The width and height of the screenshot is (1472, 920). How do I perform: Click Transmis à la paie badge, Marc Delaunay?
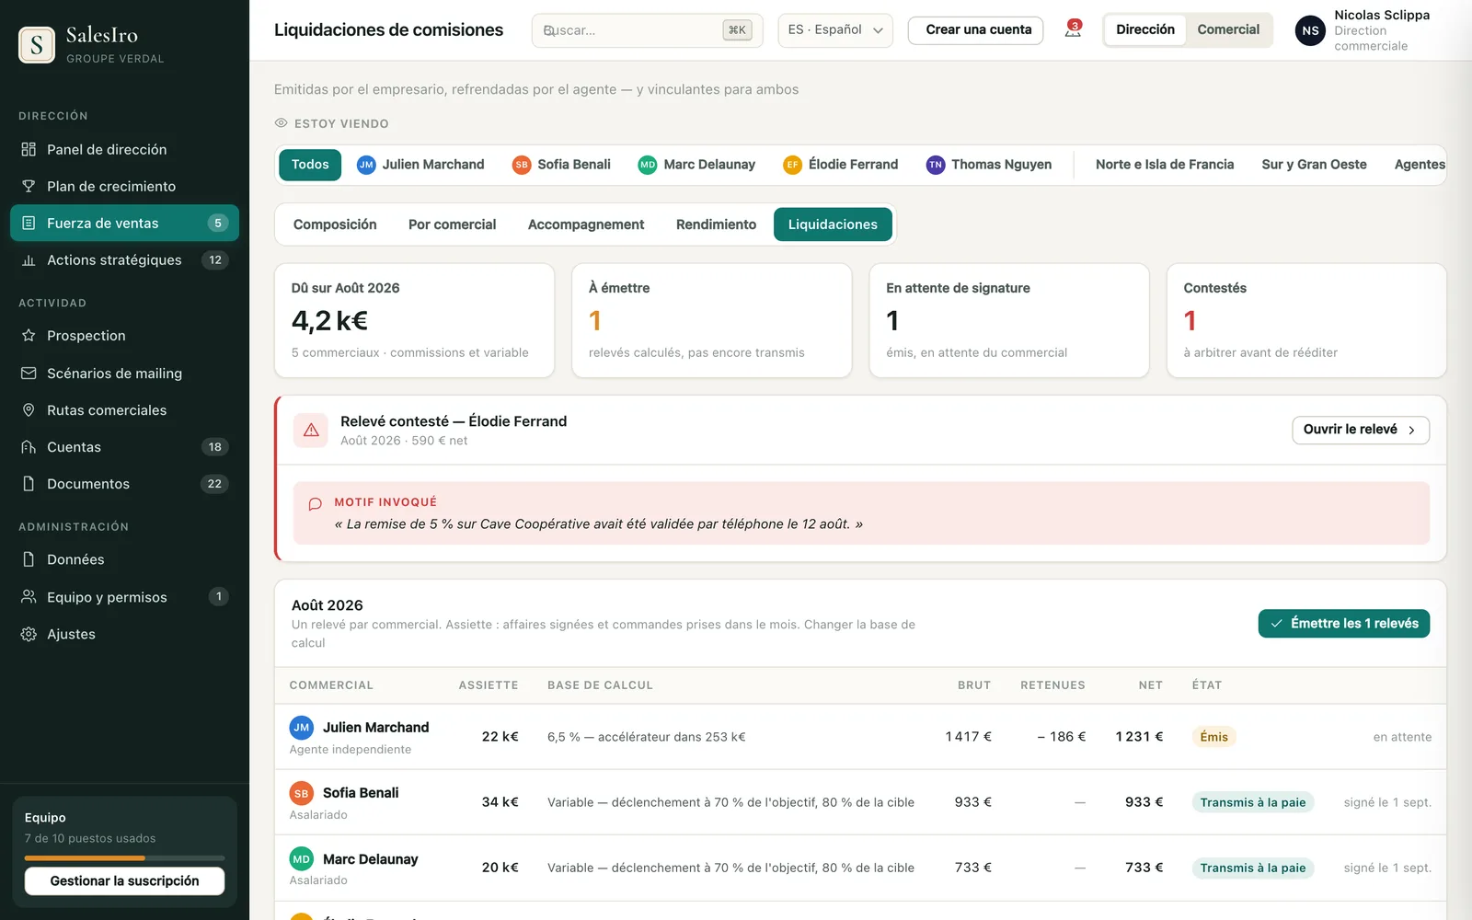pyautogui.click(x=1253, y=868)
